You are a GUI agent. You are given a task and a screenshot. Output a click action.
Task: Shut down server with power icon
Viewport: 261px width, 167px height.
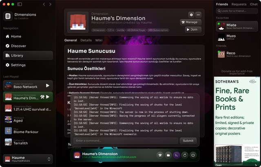click(193, 155)
